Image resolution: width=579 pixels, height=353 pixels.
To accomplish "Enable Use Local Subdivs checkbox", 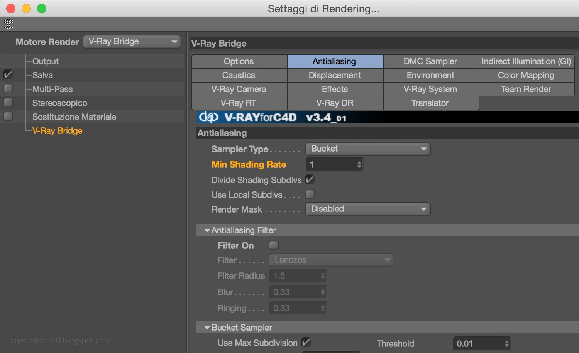I will (310, 194).
